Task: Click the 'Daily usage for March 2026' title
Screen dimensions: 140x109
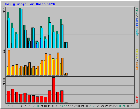Action: pos(30,4)
